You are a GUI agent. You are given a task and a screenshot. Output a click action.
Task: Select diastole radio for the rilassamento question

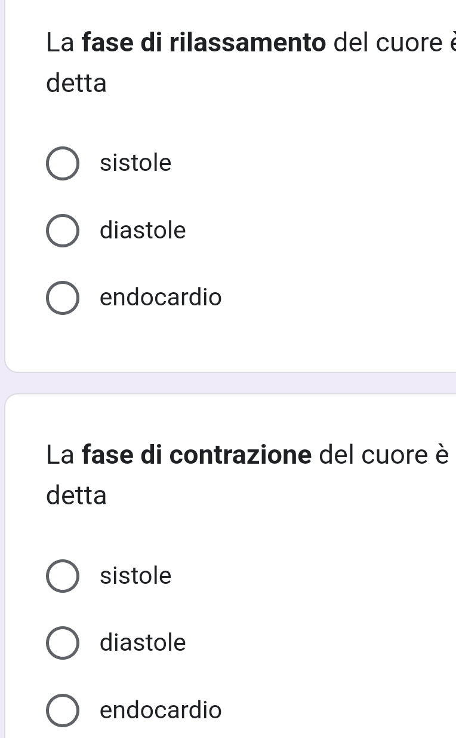61,231
